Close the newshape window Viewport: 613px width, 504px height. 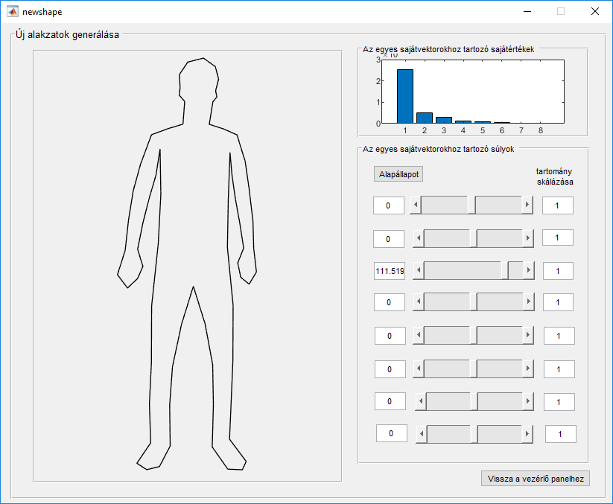point(594,11)
